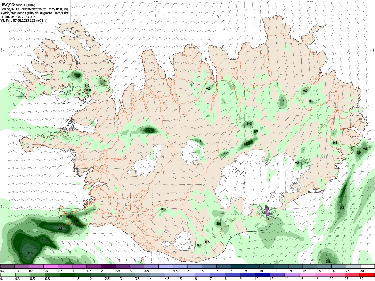The height and width of the screenshot is (281, 375).
Task: Pick the snow legend swatch labeled 0.2
Action: pos(7,267)
